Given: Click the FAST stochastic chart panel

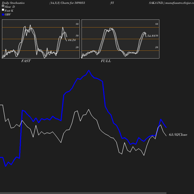Looking at the screenshot, I should (41, 39).
